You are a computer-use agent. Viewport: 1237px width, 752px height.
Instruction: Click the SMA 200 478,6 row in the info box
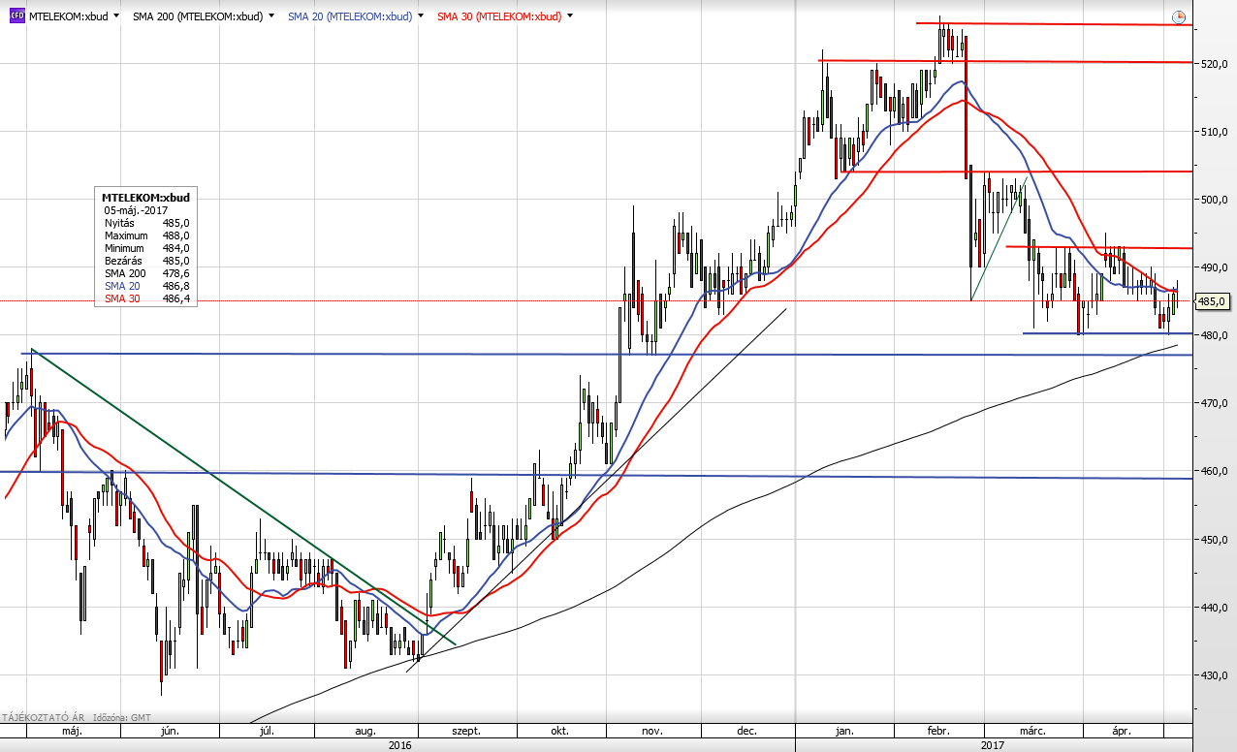(145, 273)
